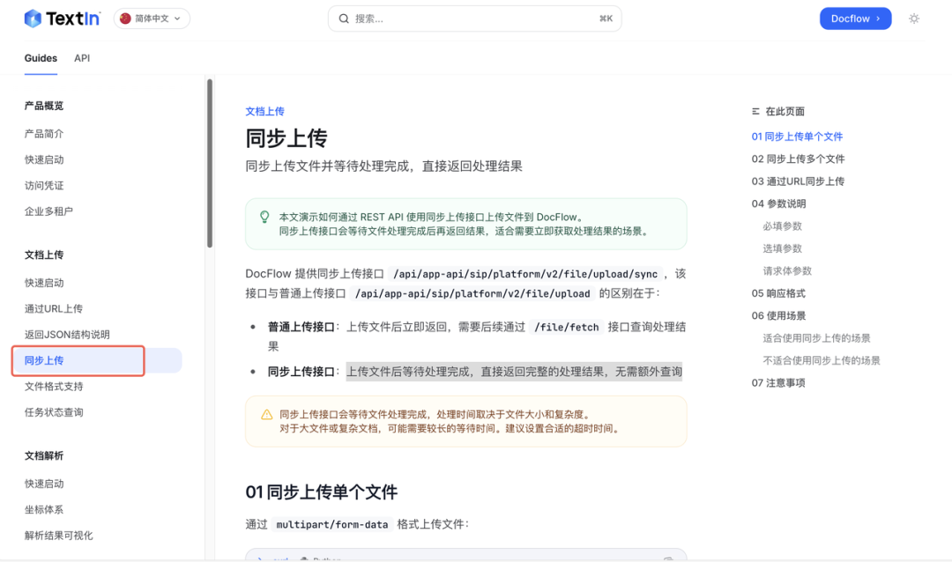
Task: Open 产品简介 in the sidebar
Action: [44, 134]
